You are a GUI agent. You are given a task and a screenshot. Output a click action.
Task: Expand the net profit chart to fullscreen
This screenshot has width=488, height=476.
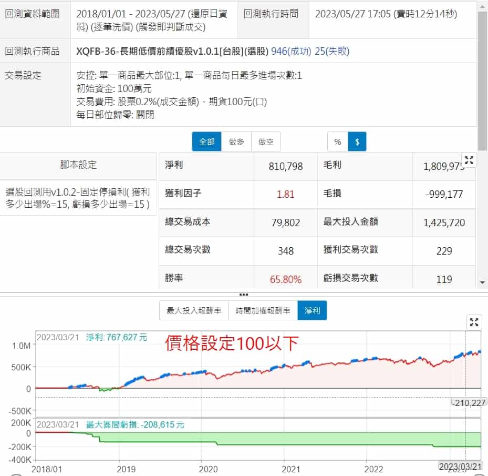pyautogui.click(x=474, y=322)
